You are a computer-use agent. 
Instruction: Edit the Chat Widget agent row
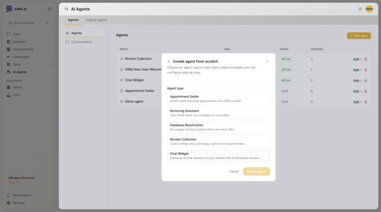tap(357, 81)
